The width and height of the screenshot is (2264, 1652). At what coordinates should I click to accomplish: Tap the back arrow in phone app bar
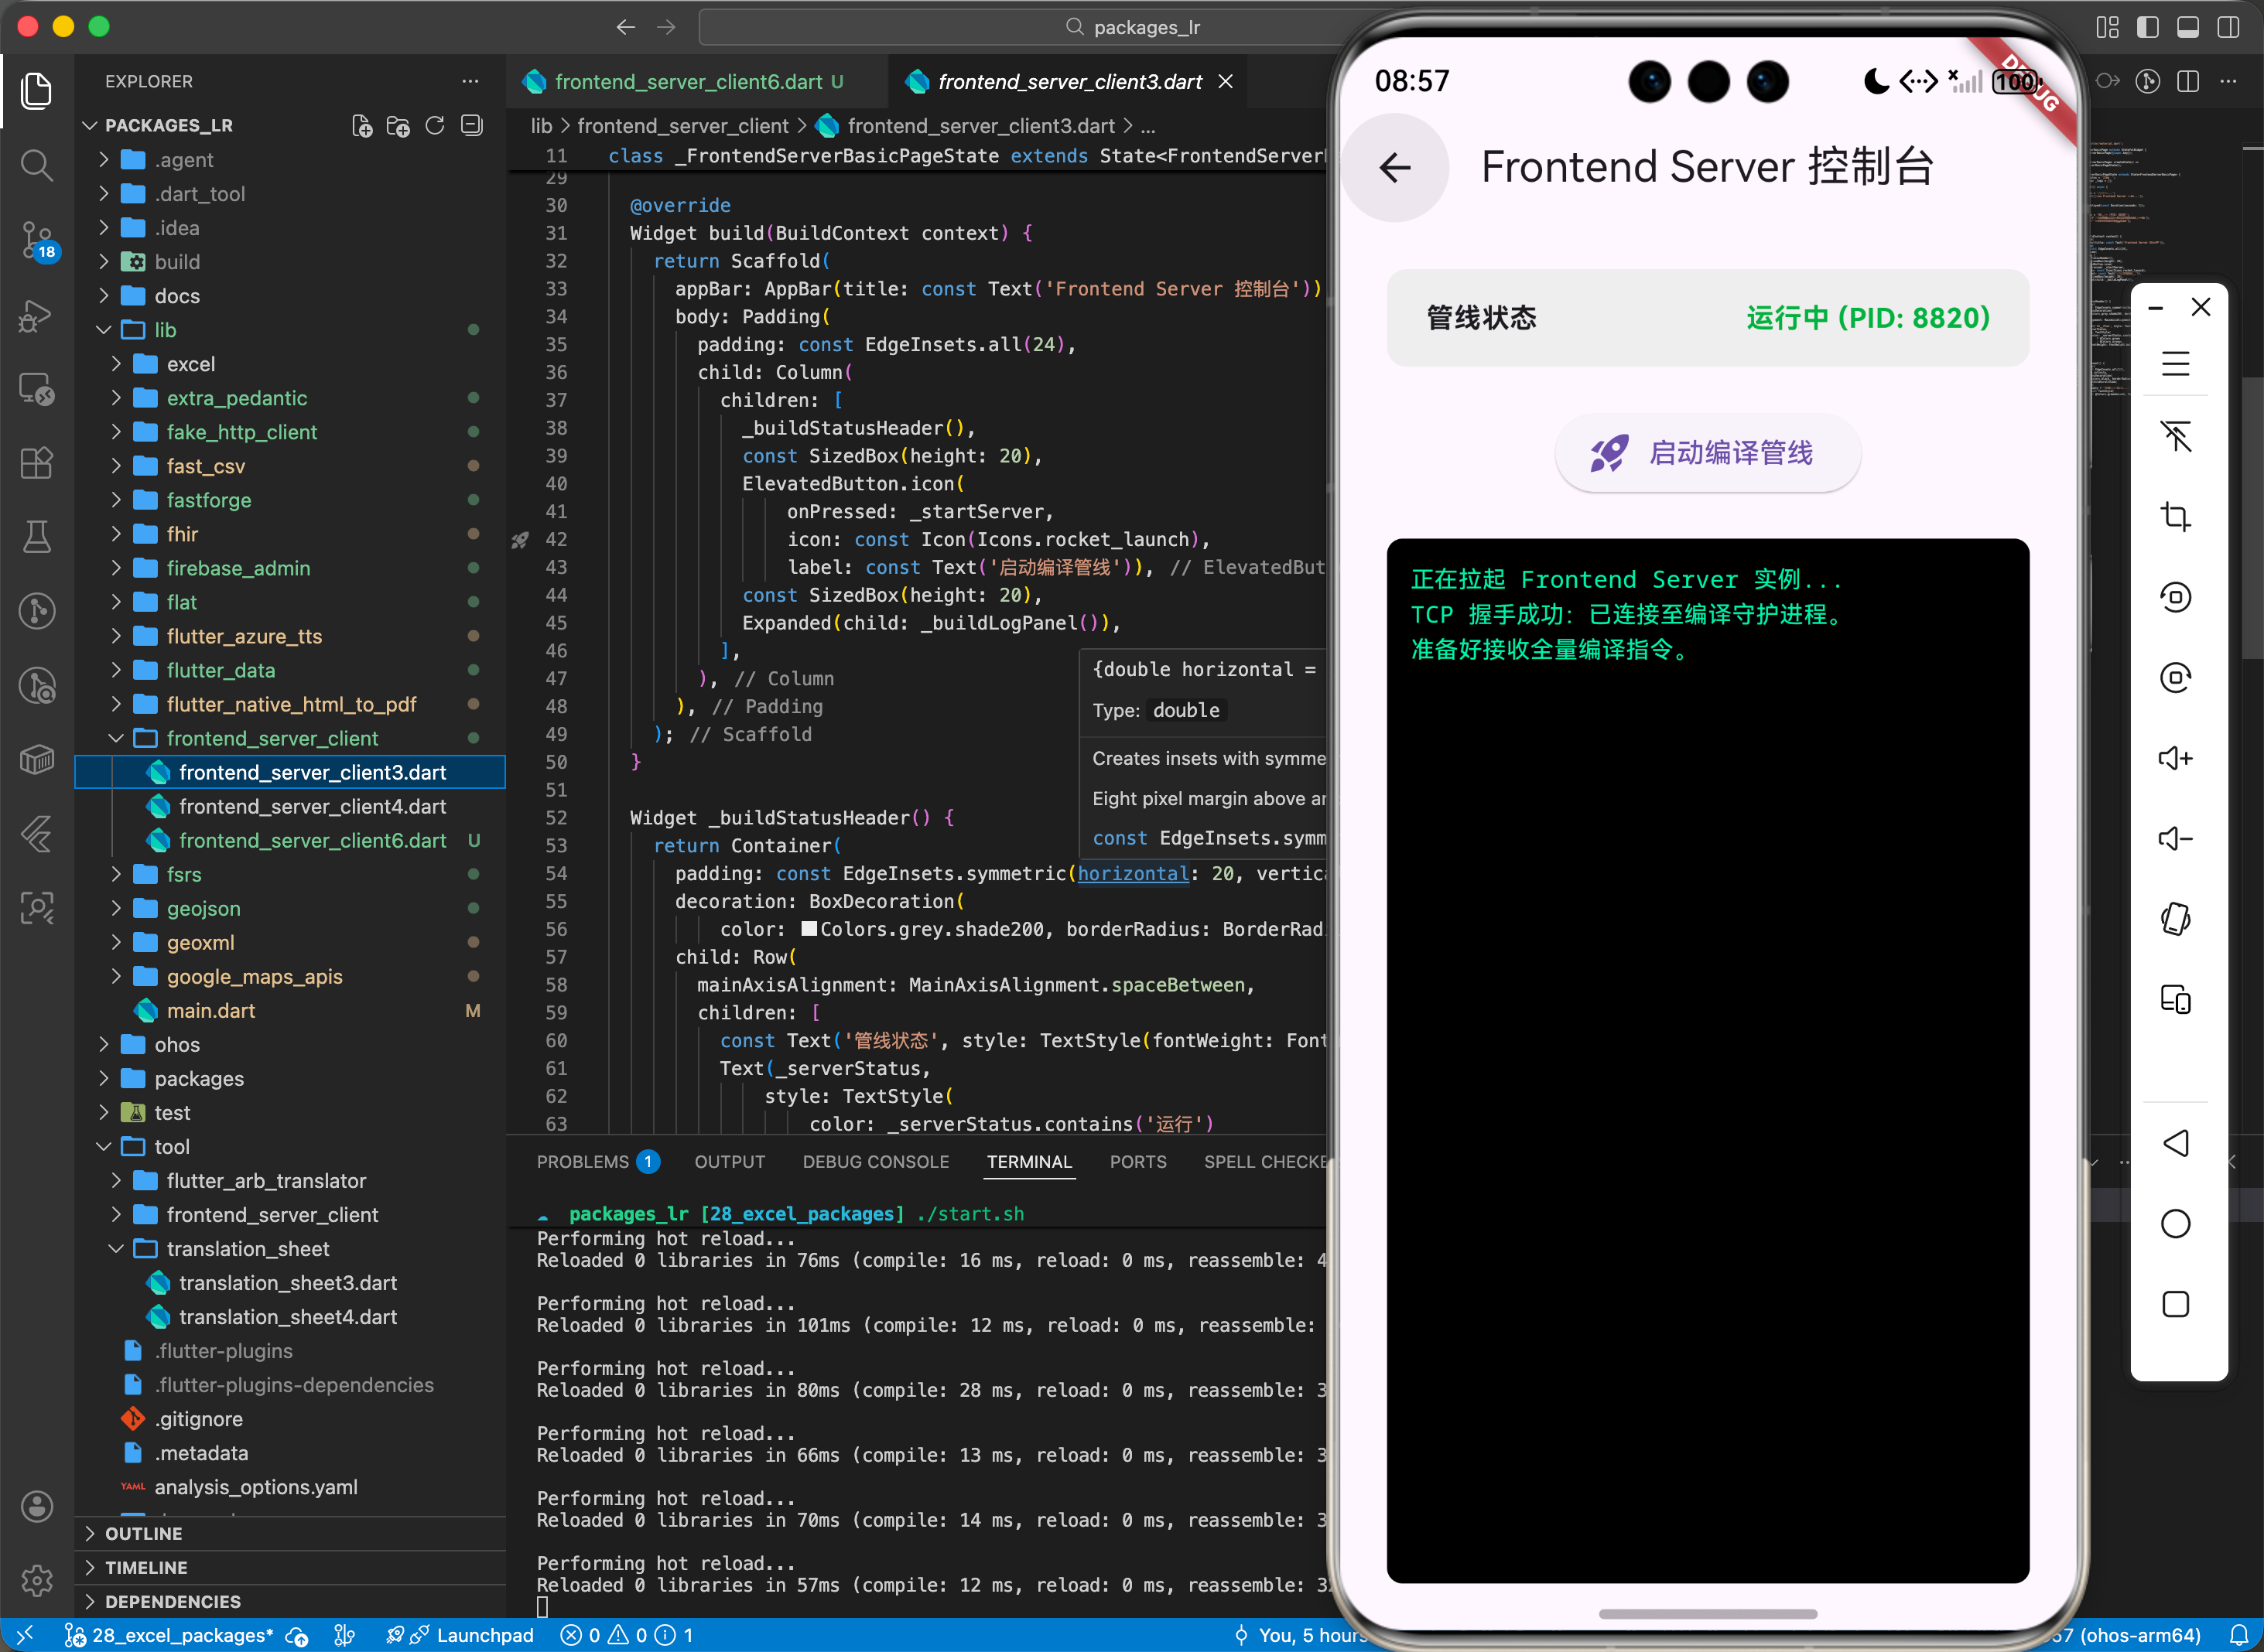pyautogui.click(x=1394, y=168)
